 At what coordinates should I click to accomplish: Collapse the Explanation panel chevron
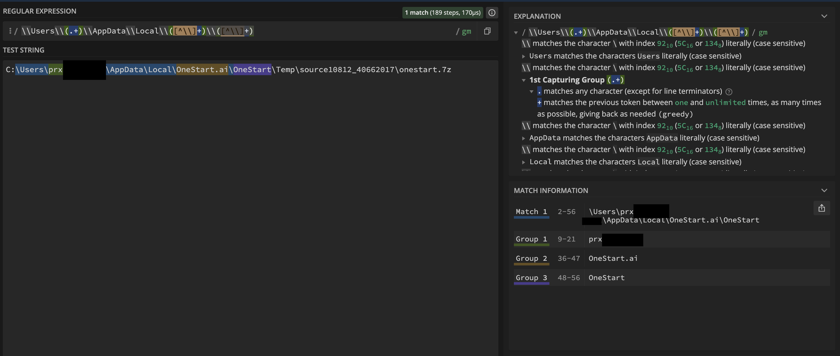click(824, 16)
